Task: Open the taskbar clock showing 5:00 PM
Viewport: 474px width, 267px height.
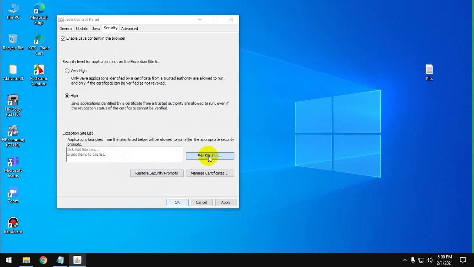Action: pyautogui.click(x=445, y=260)
